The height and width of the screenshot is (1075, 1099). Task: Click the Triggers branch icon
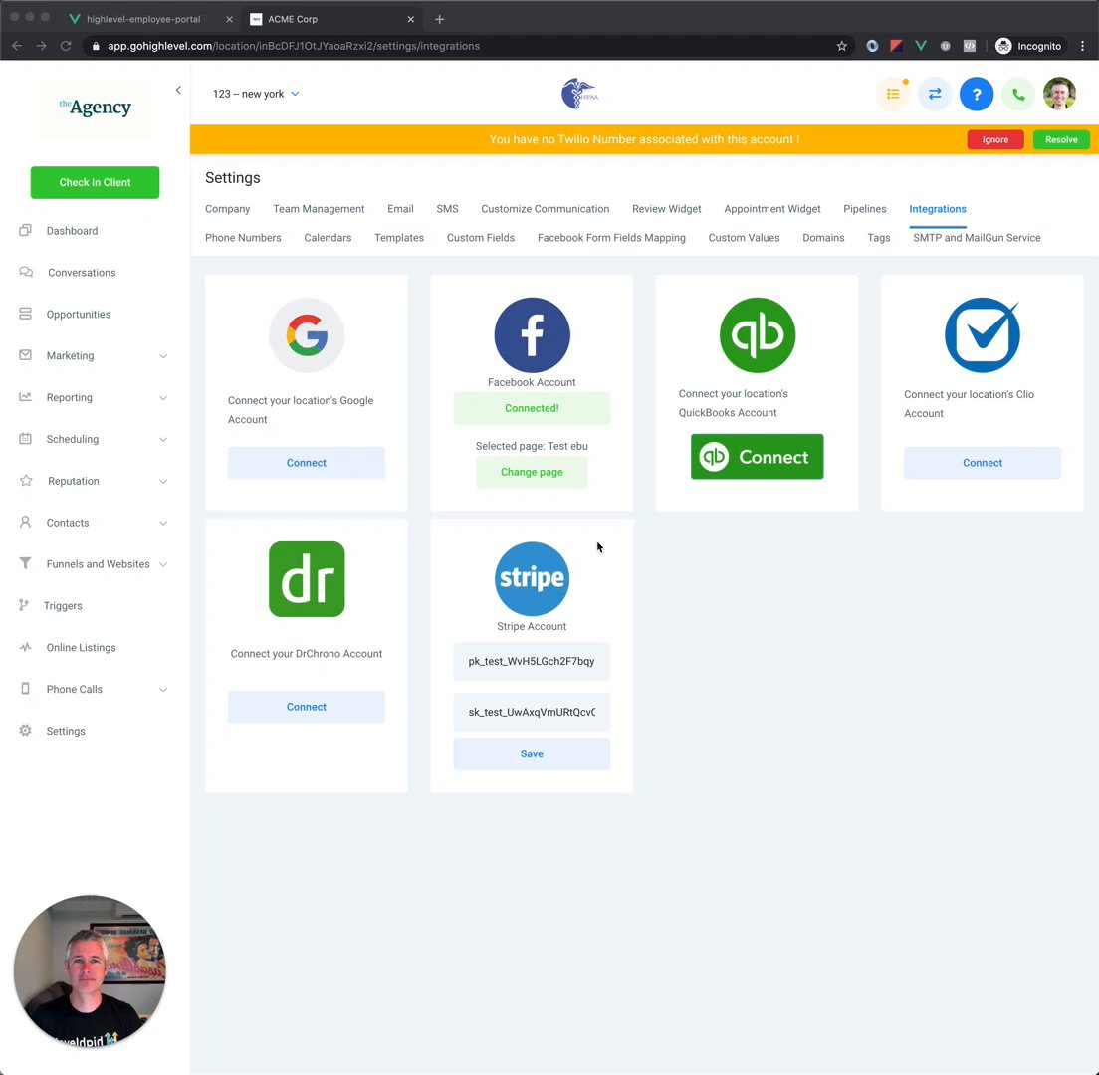click(24, 605)
